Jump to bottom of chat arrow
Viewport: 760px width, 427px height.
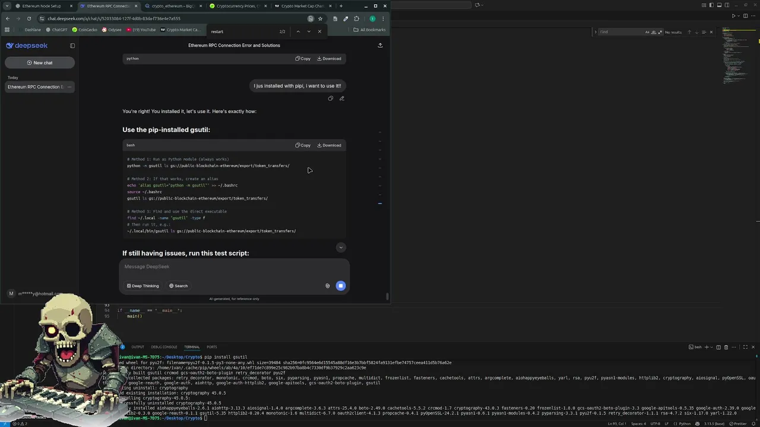340,247
